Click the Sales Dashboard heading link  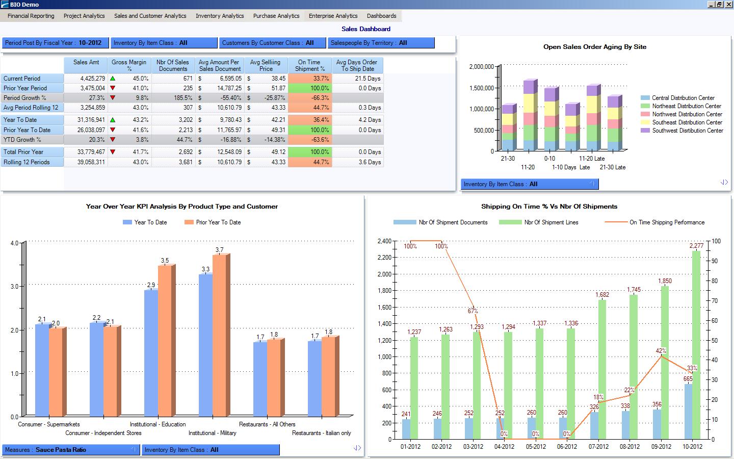click(x=365, y=29)
